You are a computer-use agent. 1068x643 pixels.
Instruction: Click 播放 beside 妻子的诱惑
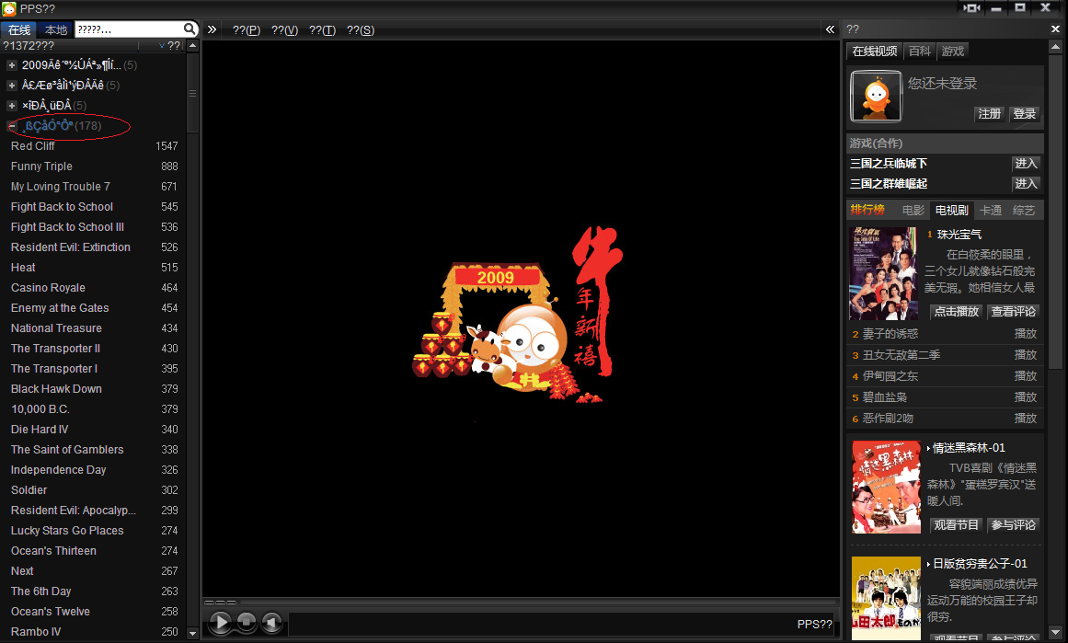click(1025, 334)
